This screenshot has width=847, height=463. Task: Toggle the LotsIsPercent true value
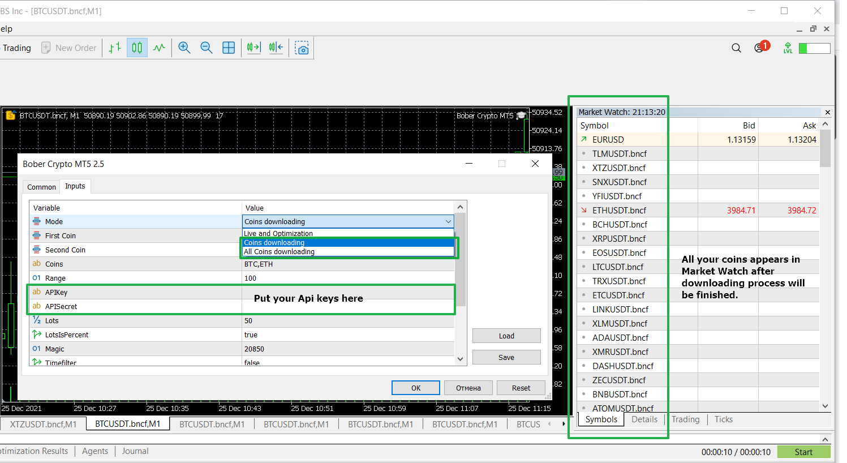tap(348, 335)
